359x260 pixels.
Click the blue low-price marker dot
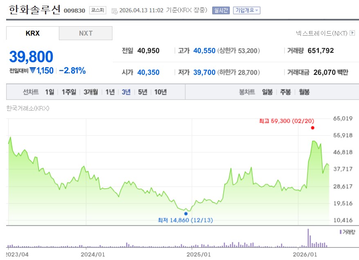[x=186, y=213]
